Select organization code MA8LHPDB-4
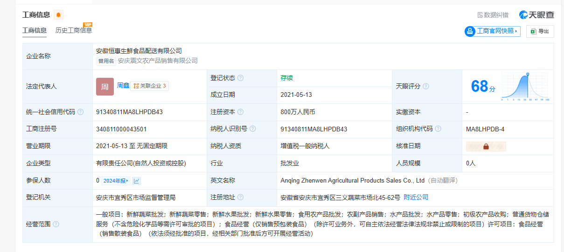 coord(485,129)
